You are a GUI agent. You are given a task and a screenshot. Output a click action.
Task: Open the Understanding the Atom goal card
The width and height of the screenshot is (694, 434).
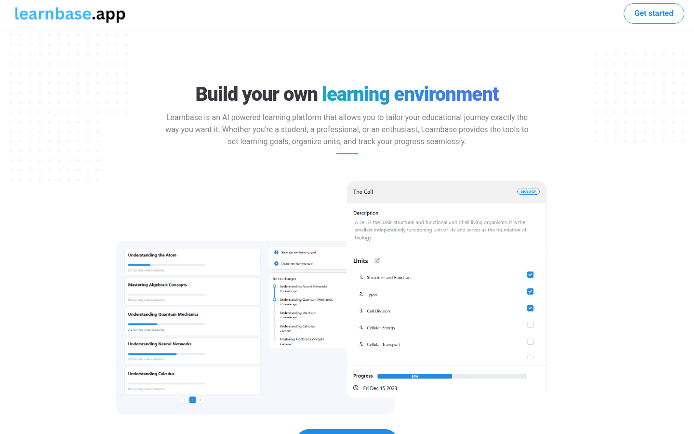(x=192, y=262)
